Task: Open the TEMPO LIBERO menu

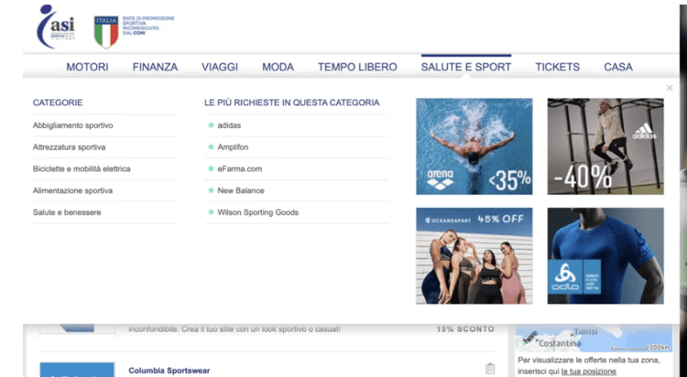Action: tap(357, 67)
